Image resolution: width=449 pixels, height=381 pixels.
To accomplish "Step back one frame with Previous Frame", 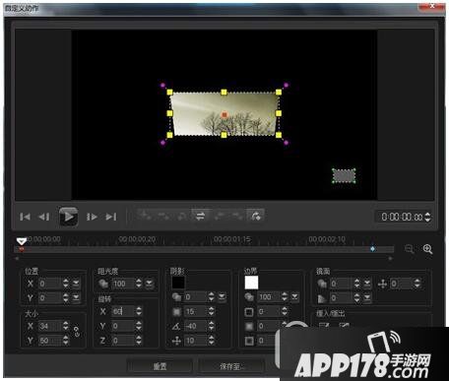I will tap(44, 217).
